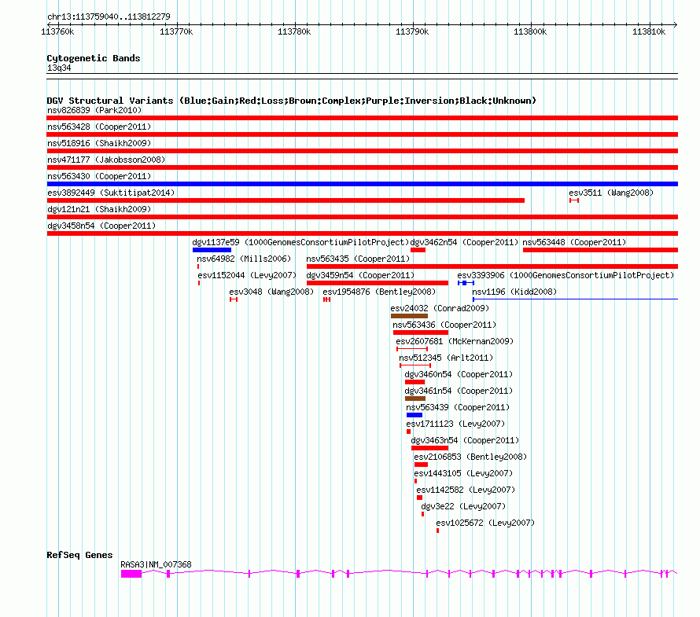Screen dimensions: 700x617
Task: Click the dgv3462n54 (Cooper2011) label
Action: [x=464, y=242]
